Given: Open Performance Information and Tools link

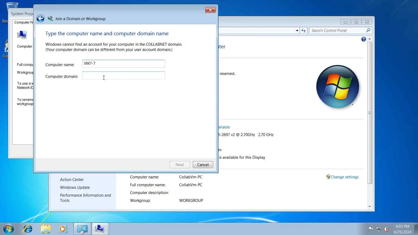Looking at the screenshot, I should [85, 198].
